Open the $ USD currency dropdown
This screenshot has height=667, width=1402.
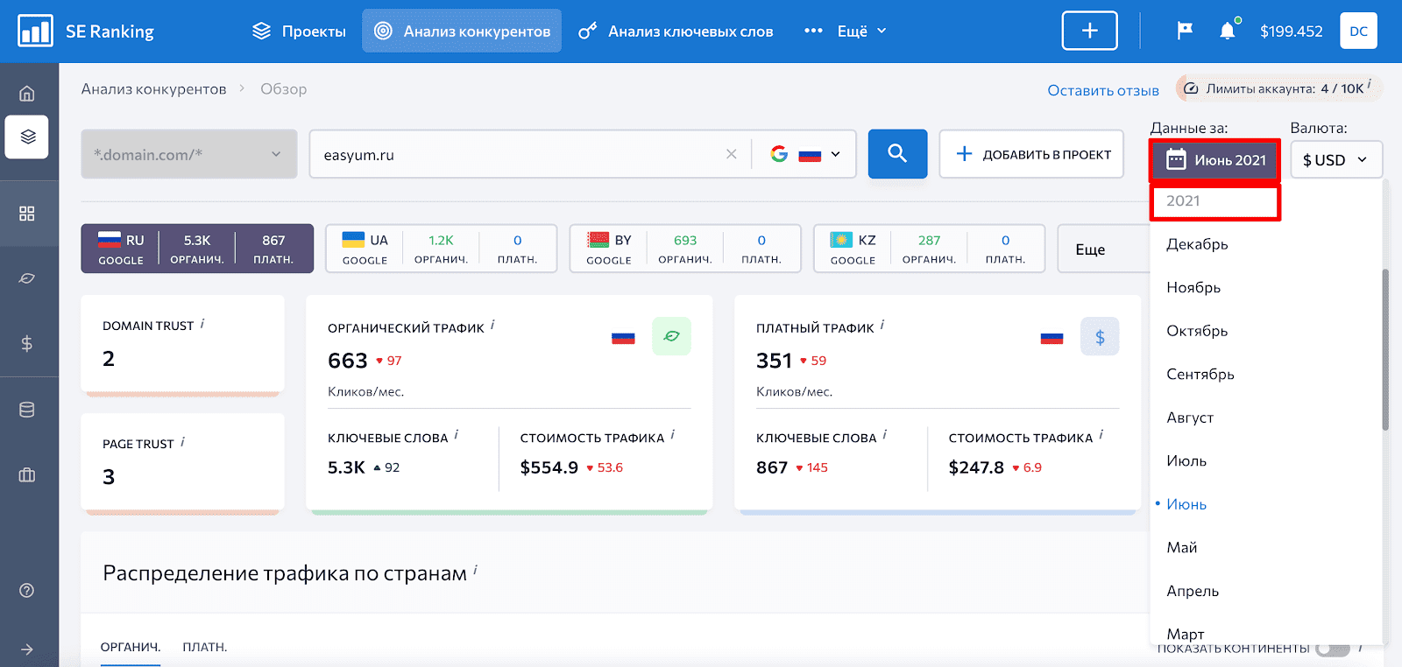(x=1336, y=160)
